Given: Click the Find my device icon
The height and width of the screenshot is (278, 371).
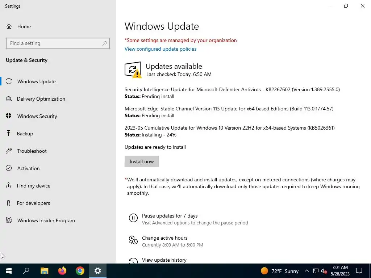Looking at the screenshot, I should coord(9,186).
